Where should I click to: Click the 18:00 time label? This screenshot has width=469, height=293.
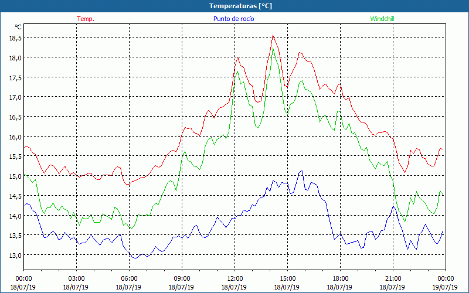point(340,279)
